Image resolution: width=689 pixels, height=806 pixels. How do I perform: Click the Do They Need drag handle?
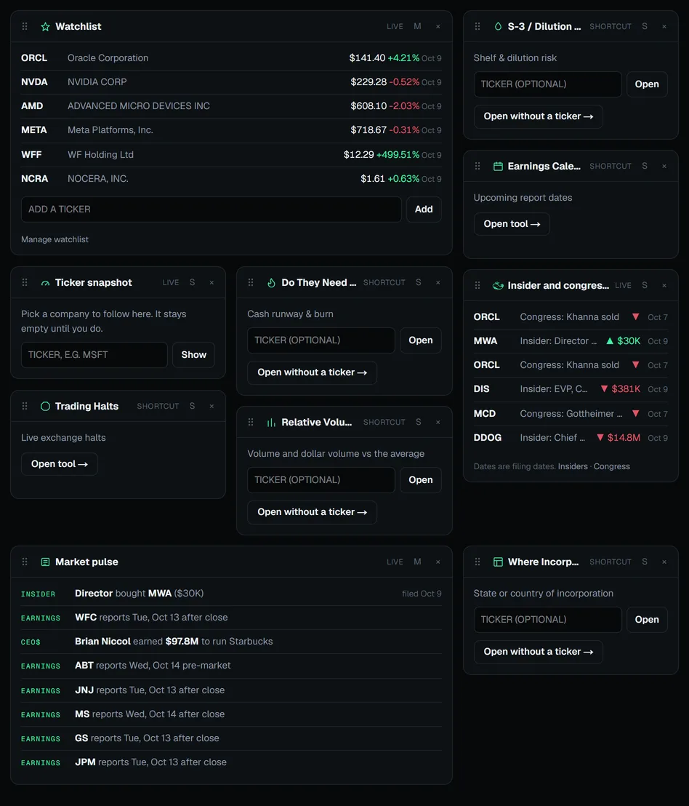(x=251, y=282)
